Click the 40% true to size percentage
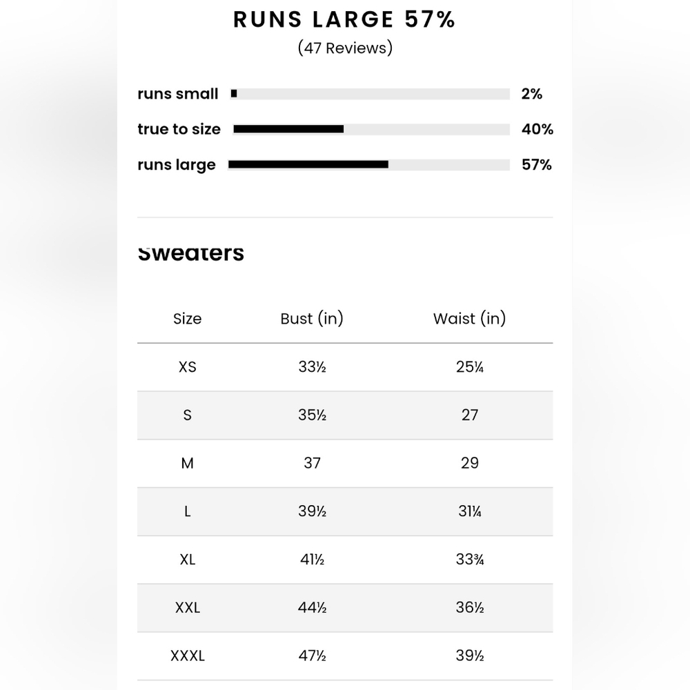Screen dimensions: 690x690 pos(538,129)
